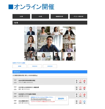Filter schedule by 2020/9/19 button
This screenshot has height=109, width=105.
click(35, 66)
